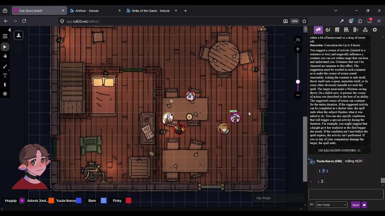This screenshot has height=216, width=385.
Task: Open the 'As: Hip Hopip' speaker dropdown
Action: coord(331,205)
